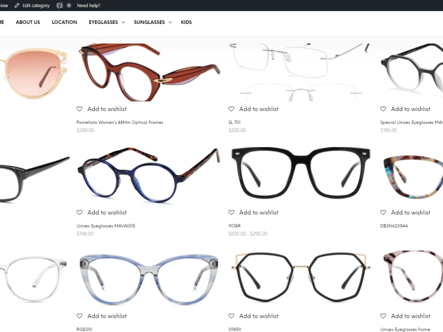Image resolution: width=443 pixels, height=332 pixels.
Task: Open the blue striped RGE010 cat-eye image
Action: pyautogui.click(x=148, y=279)
